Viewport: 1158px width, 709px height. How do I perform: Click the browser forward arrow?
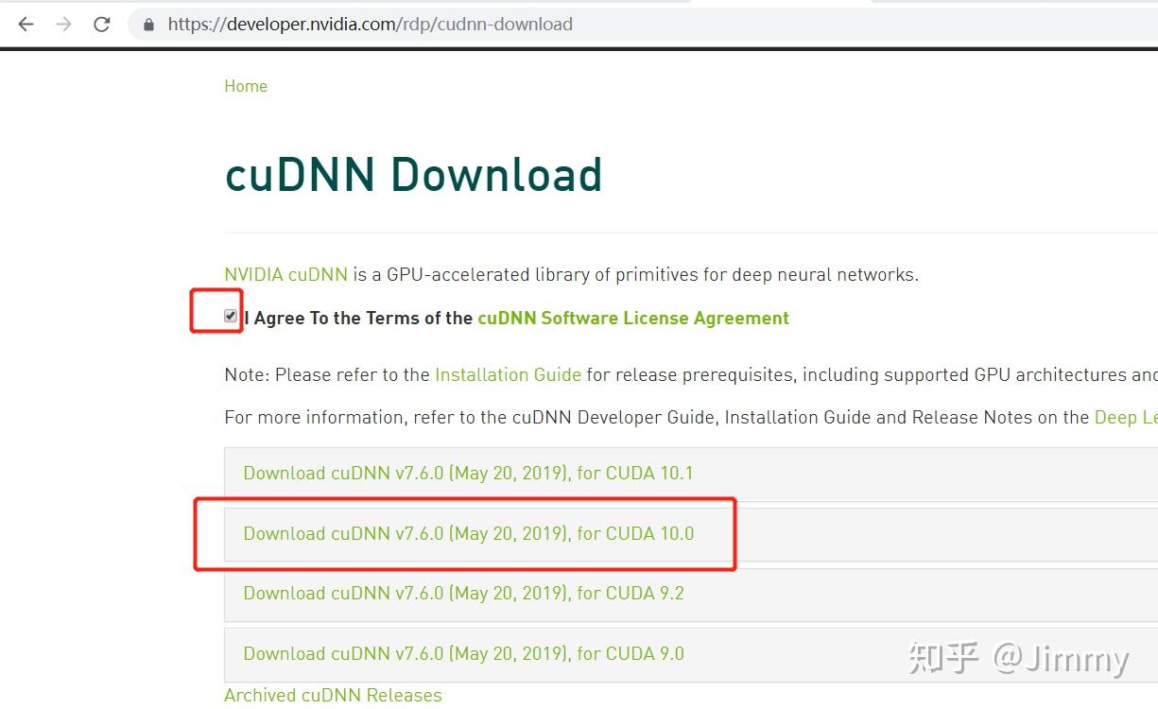(x=63, y=25)
